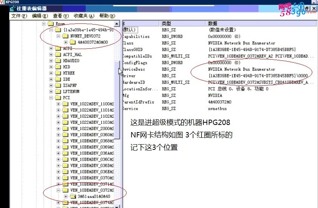Viewport: 318px width, 208px height.
Task: Select the VEN_10DE&DEV_036A folder icon
Action: [x=65, y=153]
